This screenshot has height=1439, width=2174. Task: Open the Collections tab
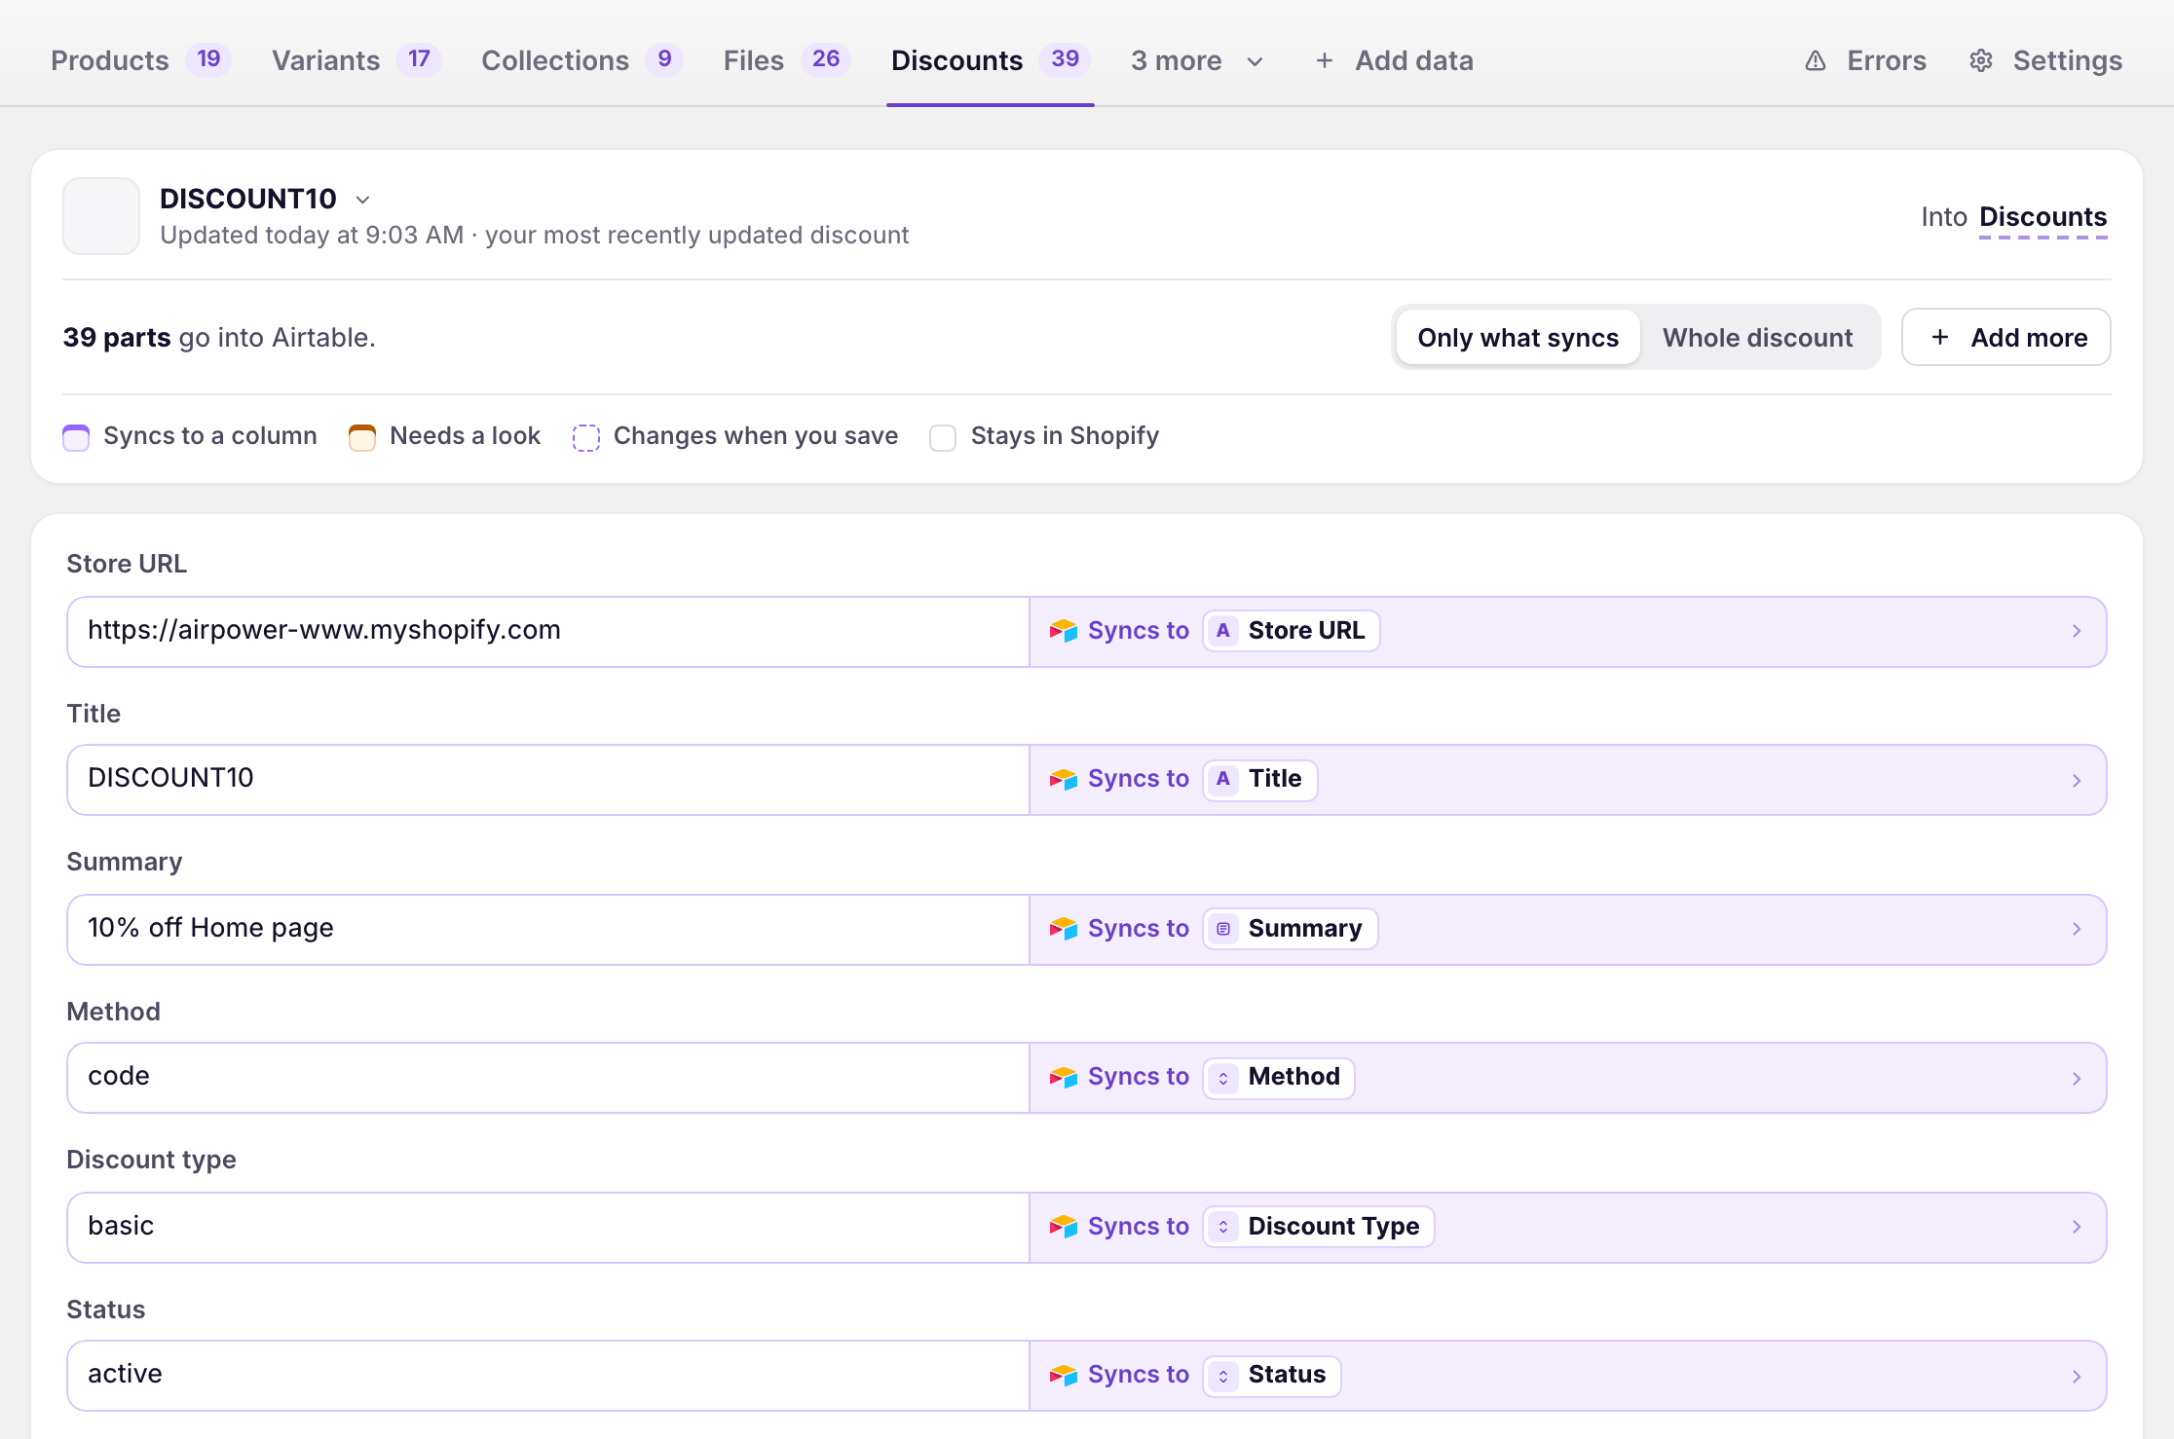click(581, 60)
